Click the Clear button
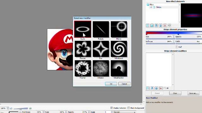Screen dimensions: 202x113 175,93
